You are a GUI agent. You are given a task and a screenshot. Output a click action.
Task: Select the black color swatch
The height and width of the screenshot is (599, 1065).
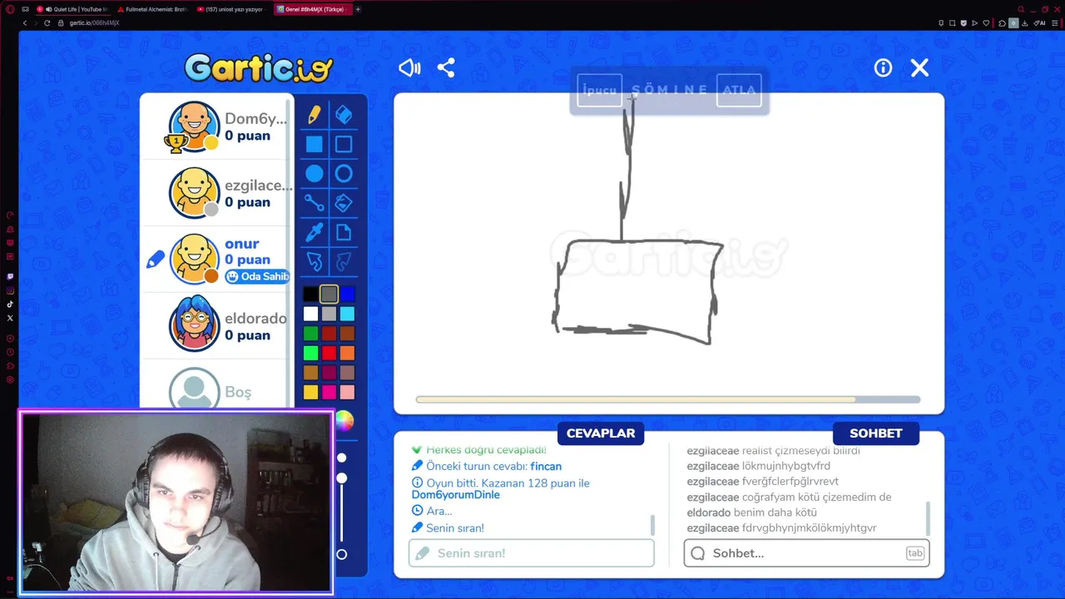coord(310,294)
